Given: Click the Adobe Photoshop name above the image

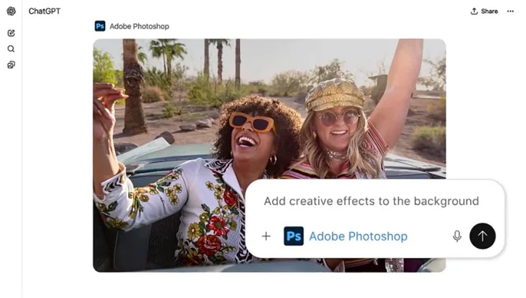Looking at the screenshot, I should (139, 26).
